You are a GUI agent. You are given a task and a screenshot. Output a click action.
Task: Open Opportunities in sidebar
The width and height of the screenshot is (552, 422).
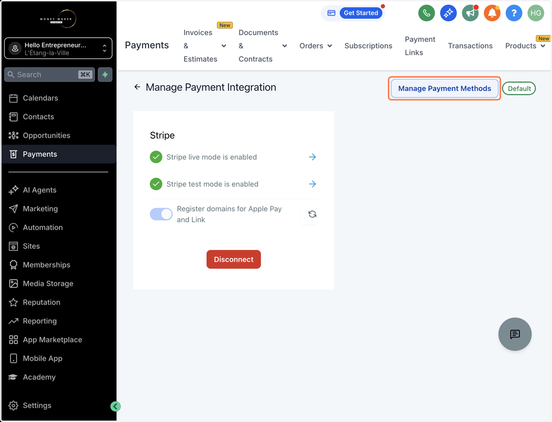click(58, 135)
